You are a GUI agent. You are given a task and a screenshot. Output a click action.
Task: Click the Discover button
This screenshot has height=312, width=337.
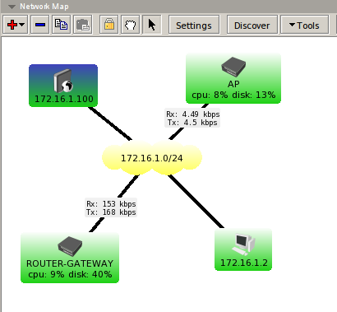tap(252, 25)
